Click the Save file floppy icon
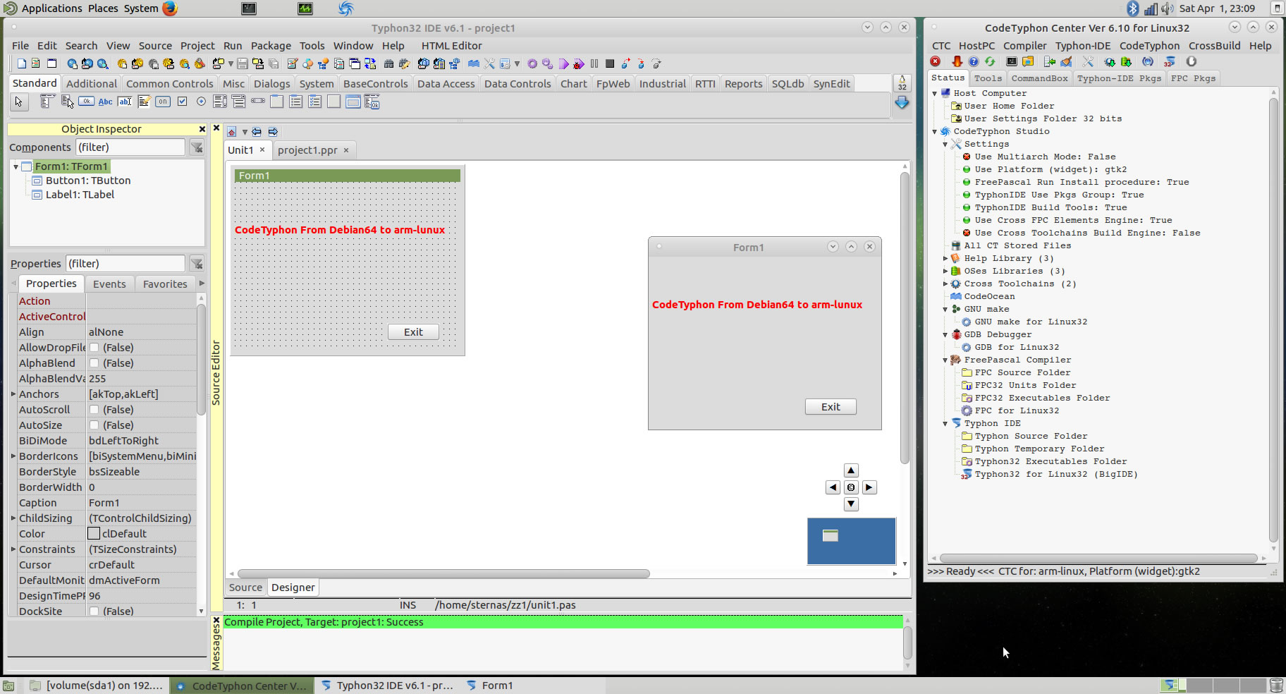Screen dimensions: 1286x694 coord(242,63)
